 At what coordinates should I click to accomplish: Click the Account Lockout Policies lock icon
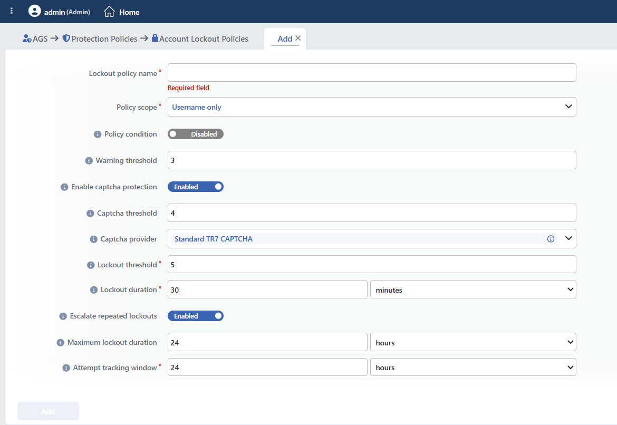point(155,38)
